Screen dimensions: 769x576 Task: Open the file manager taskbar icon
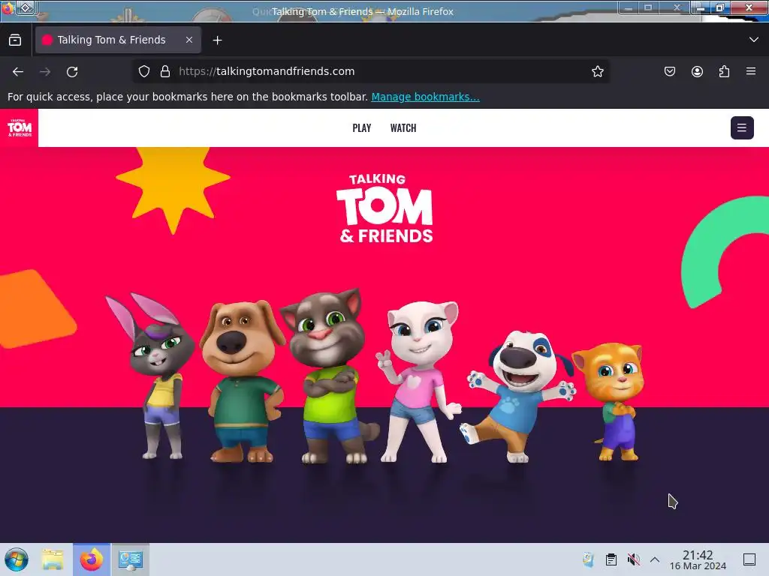coord(53,559)
